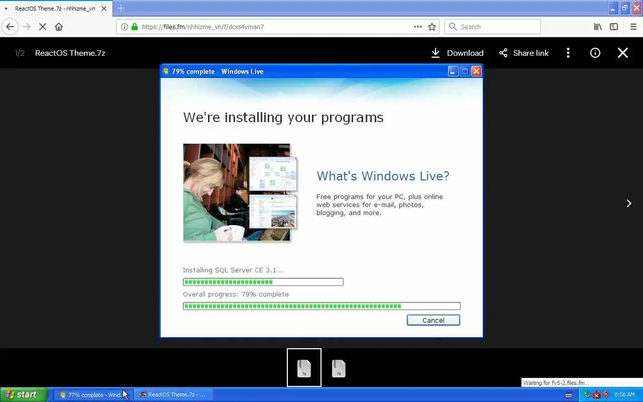Screen dimensions: 643x402
Task: Click 'Overall progress: 79% complete' label
Action: tap(236, 294)
